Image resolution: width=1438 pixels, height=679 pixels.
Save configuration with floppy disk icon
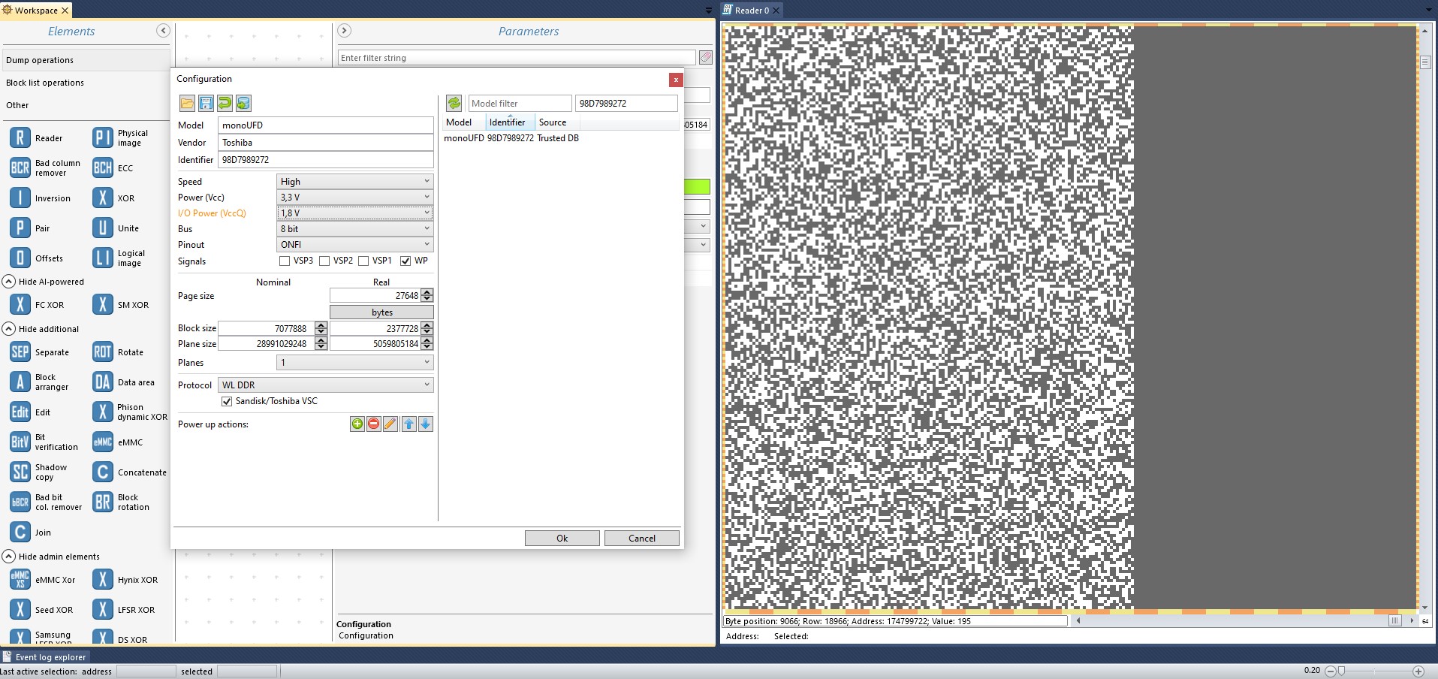206,104
